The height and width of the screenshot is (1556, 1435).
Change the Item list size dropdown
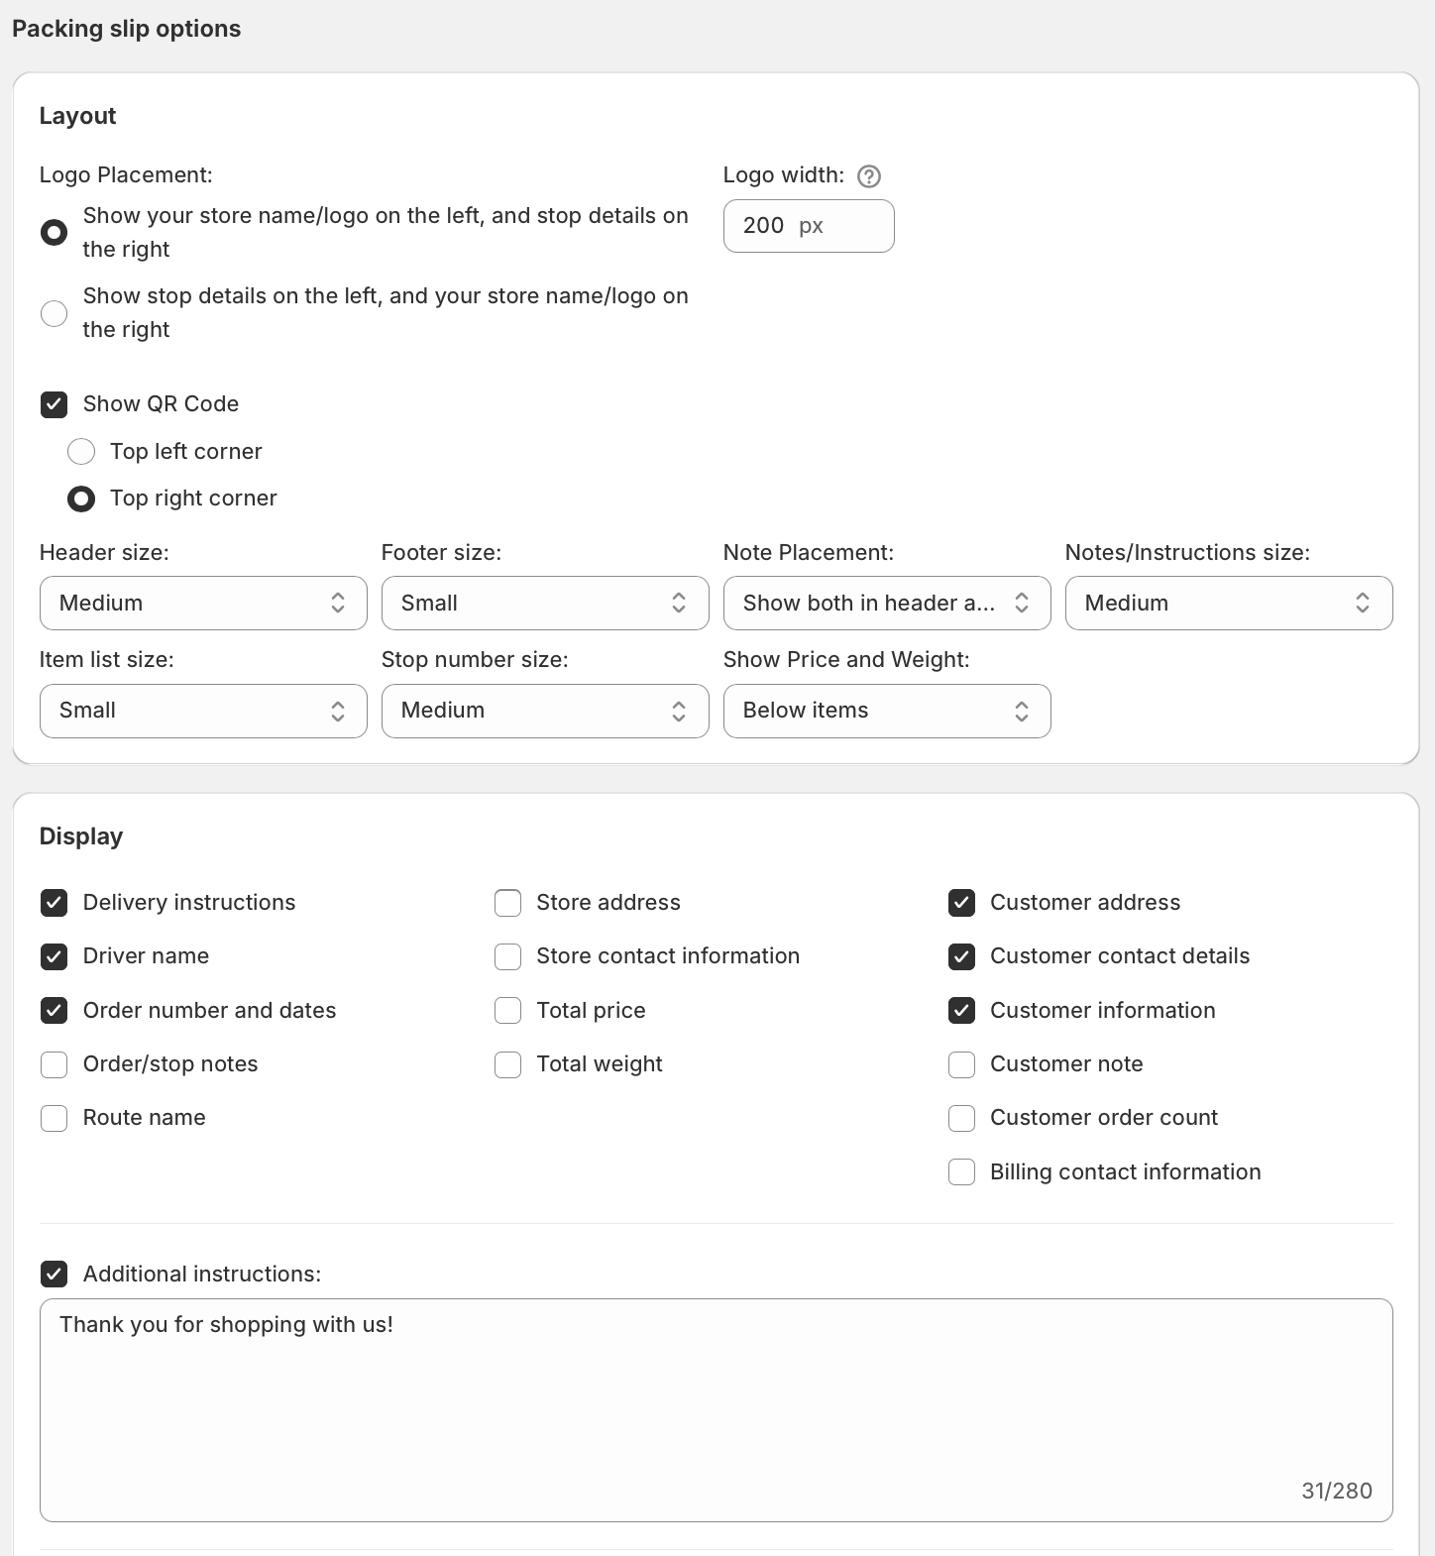203,711
